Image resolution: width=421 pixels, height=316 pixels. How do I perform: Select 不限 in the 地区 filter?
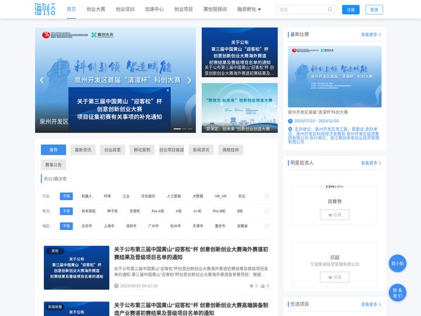point(66,226)
